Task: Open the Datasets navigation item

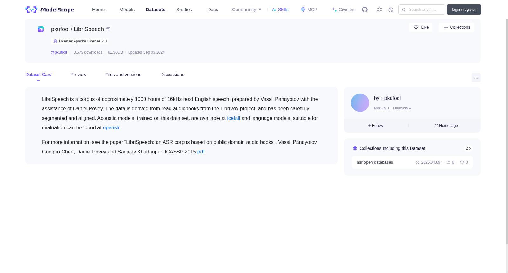Action: click(x=156, y=10)
